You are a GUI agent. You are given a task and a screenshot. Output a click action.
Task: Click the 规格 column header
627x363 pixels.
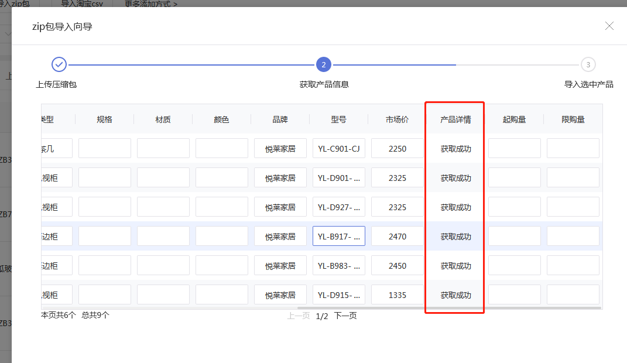(104, 119)
